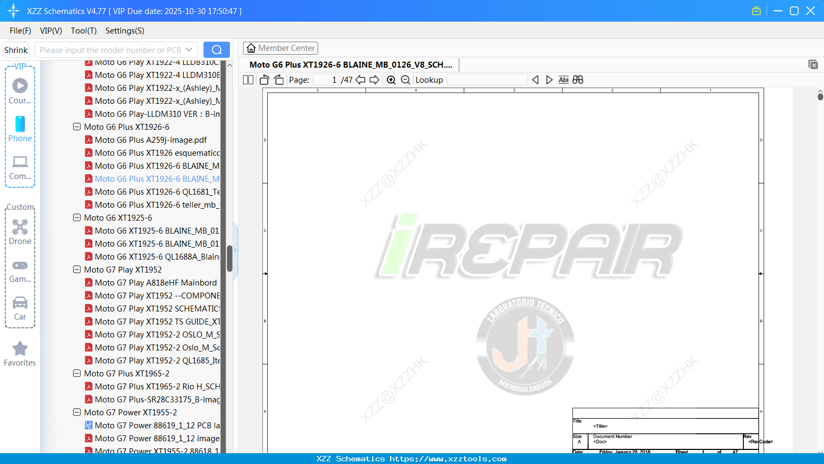
Task: Click the file tree scroll-up arrow
Action: point(229,65)
